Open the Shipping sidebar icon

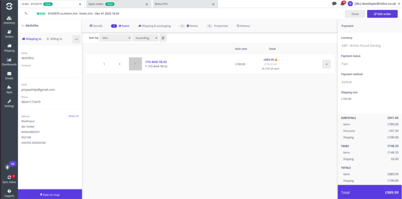tap(9, 47)
